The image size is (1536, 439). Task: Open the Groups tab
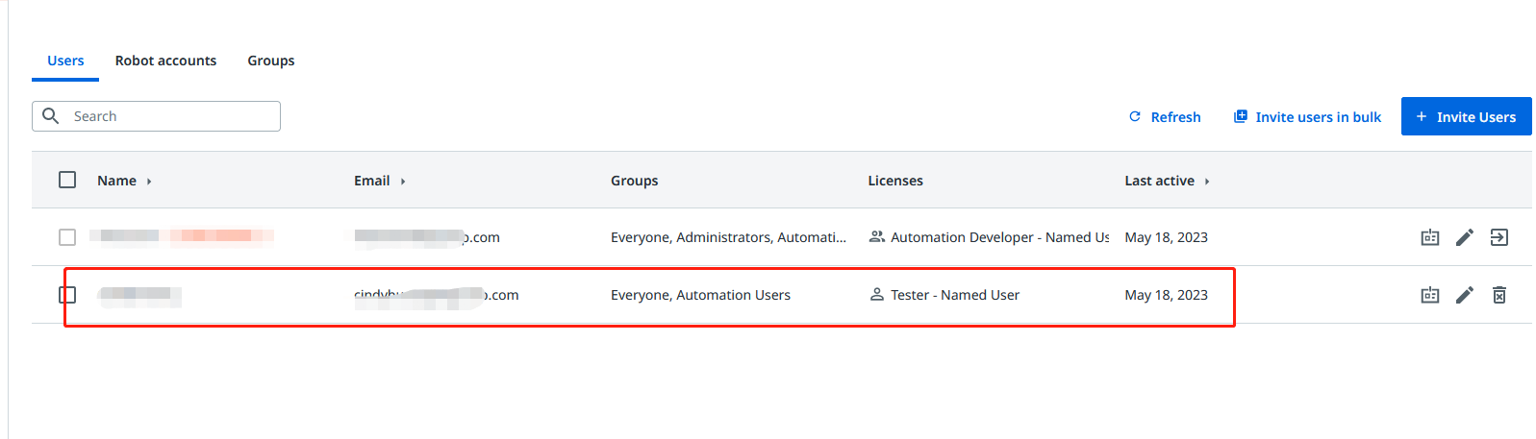click(271, 61)
